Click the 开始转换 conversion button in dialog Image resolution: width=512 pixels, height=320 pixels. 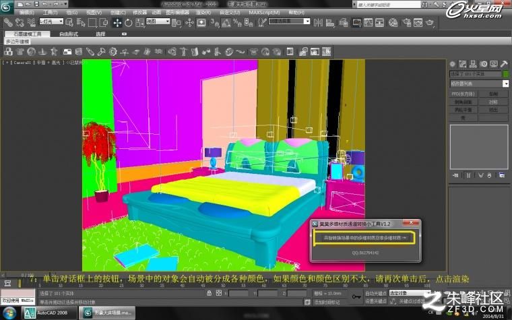pos(364,238)
